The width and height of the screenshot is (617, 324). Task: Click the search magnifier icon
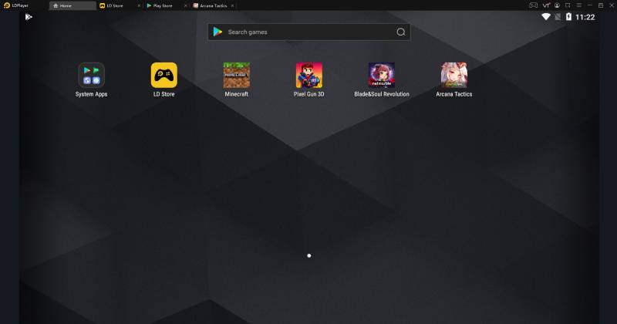pos(400,32)
